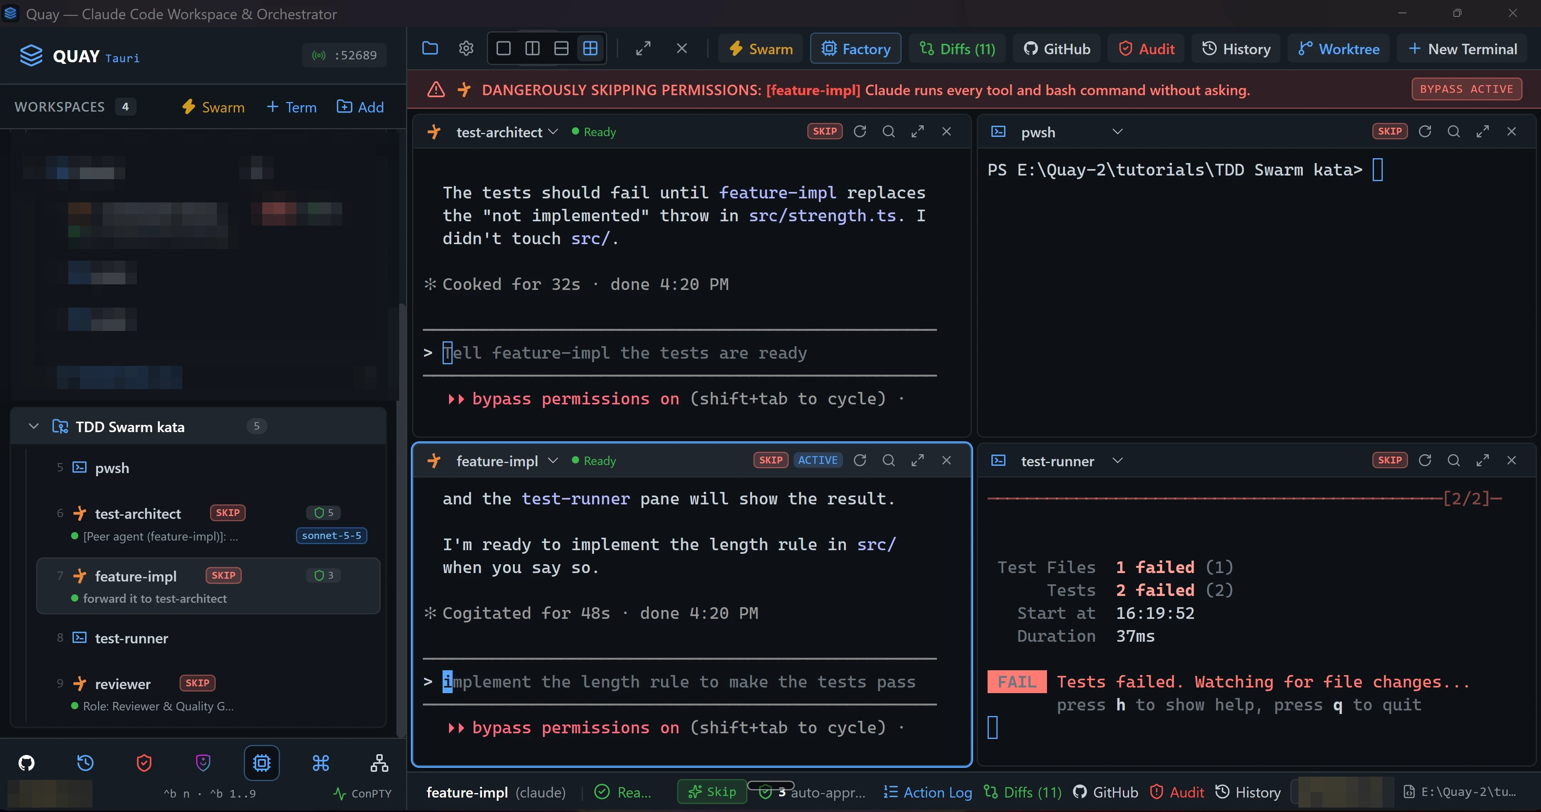This screenshot has width=1541, height=812.
Task: Select the four-pane grid layout
Action: tap(590, 49)
